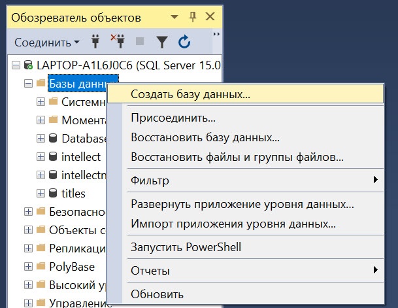Expand the titles database node
Image resolution: width=398 pixels, height=308 pixels.
click(41, 194)
